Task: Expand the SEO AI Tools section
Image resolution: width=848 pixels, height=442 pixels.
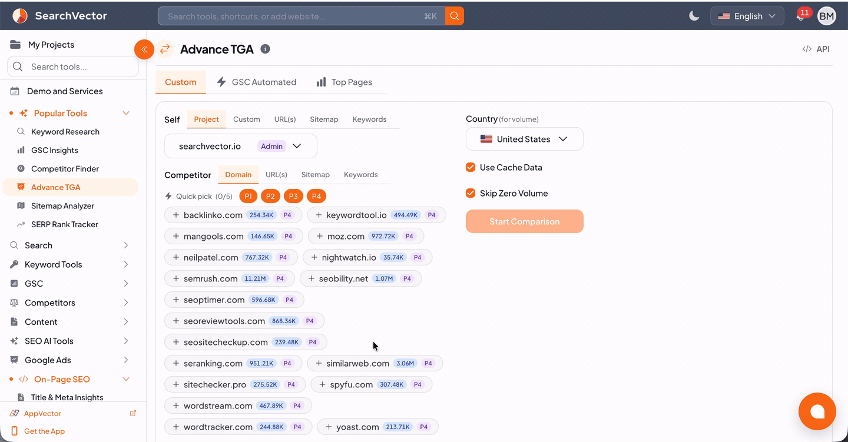Action: 125,341
